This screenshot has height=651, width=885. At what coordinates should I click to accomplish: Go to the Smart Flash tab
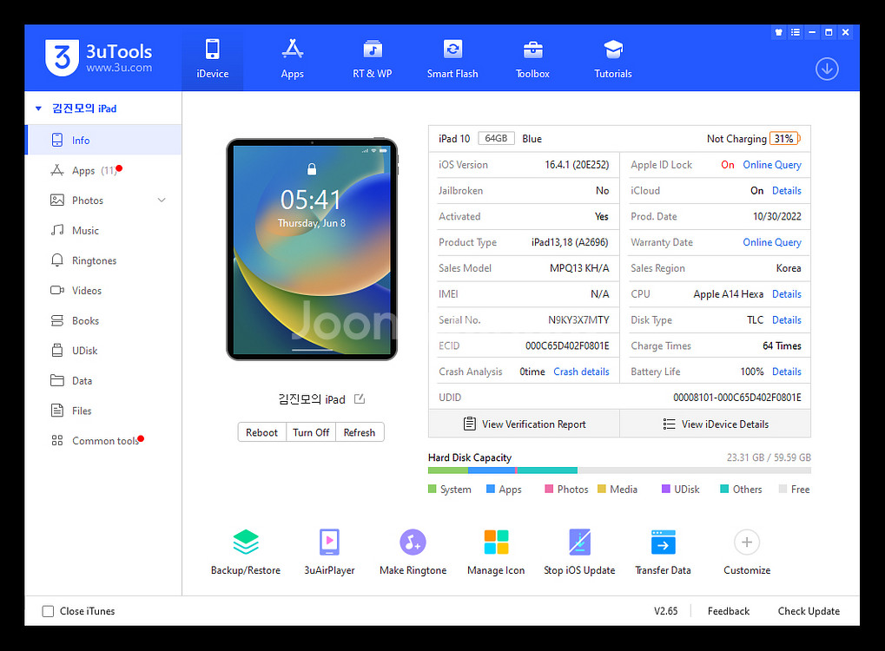(452, 59)
